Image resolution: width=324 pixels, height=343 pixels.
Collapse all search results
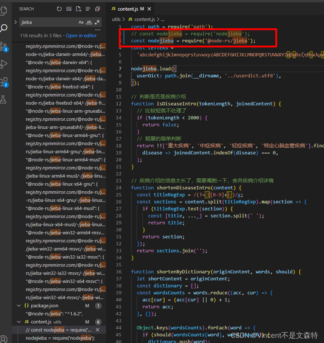[x=98, y=9]
